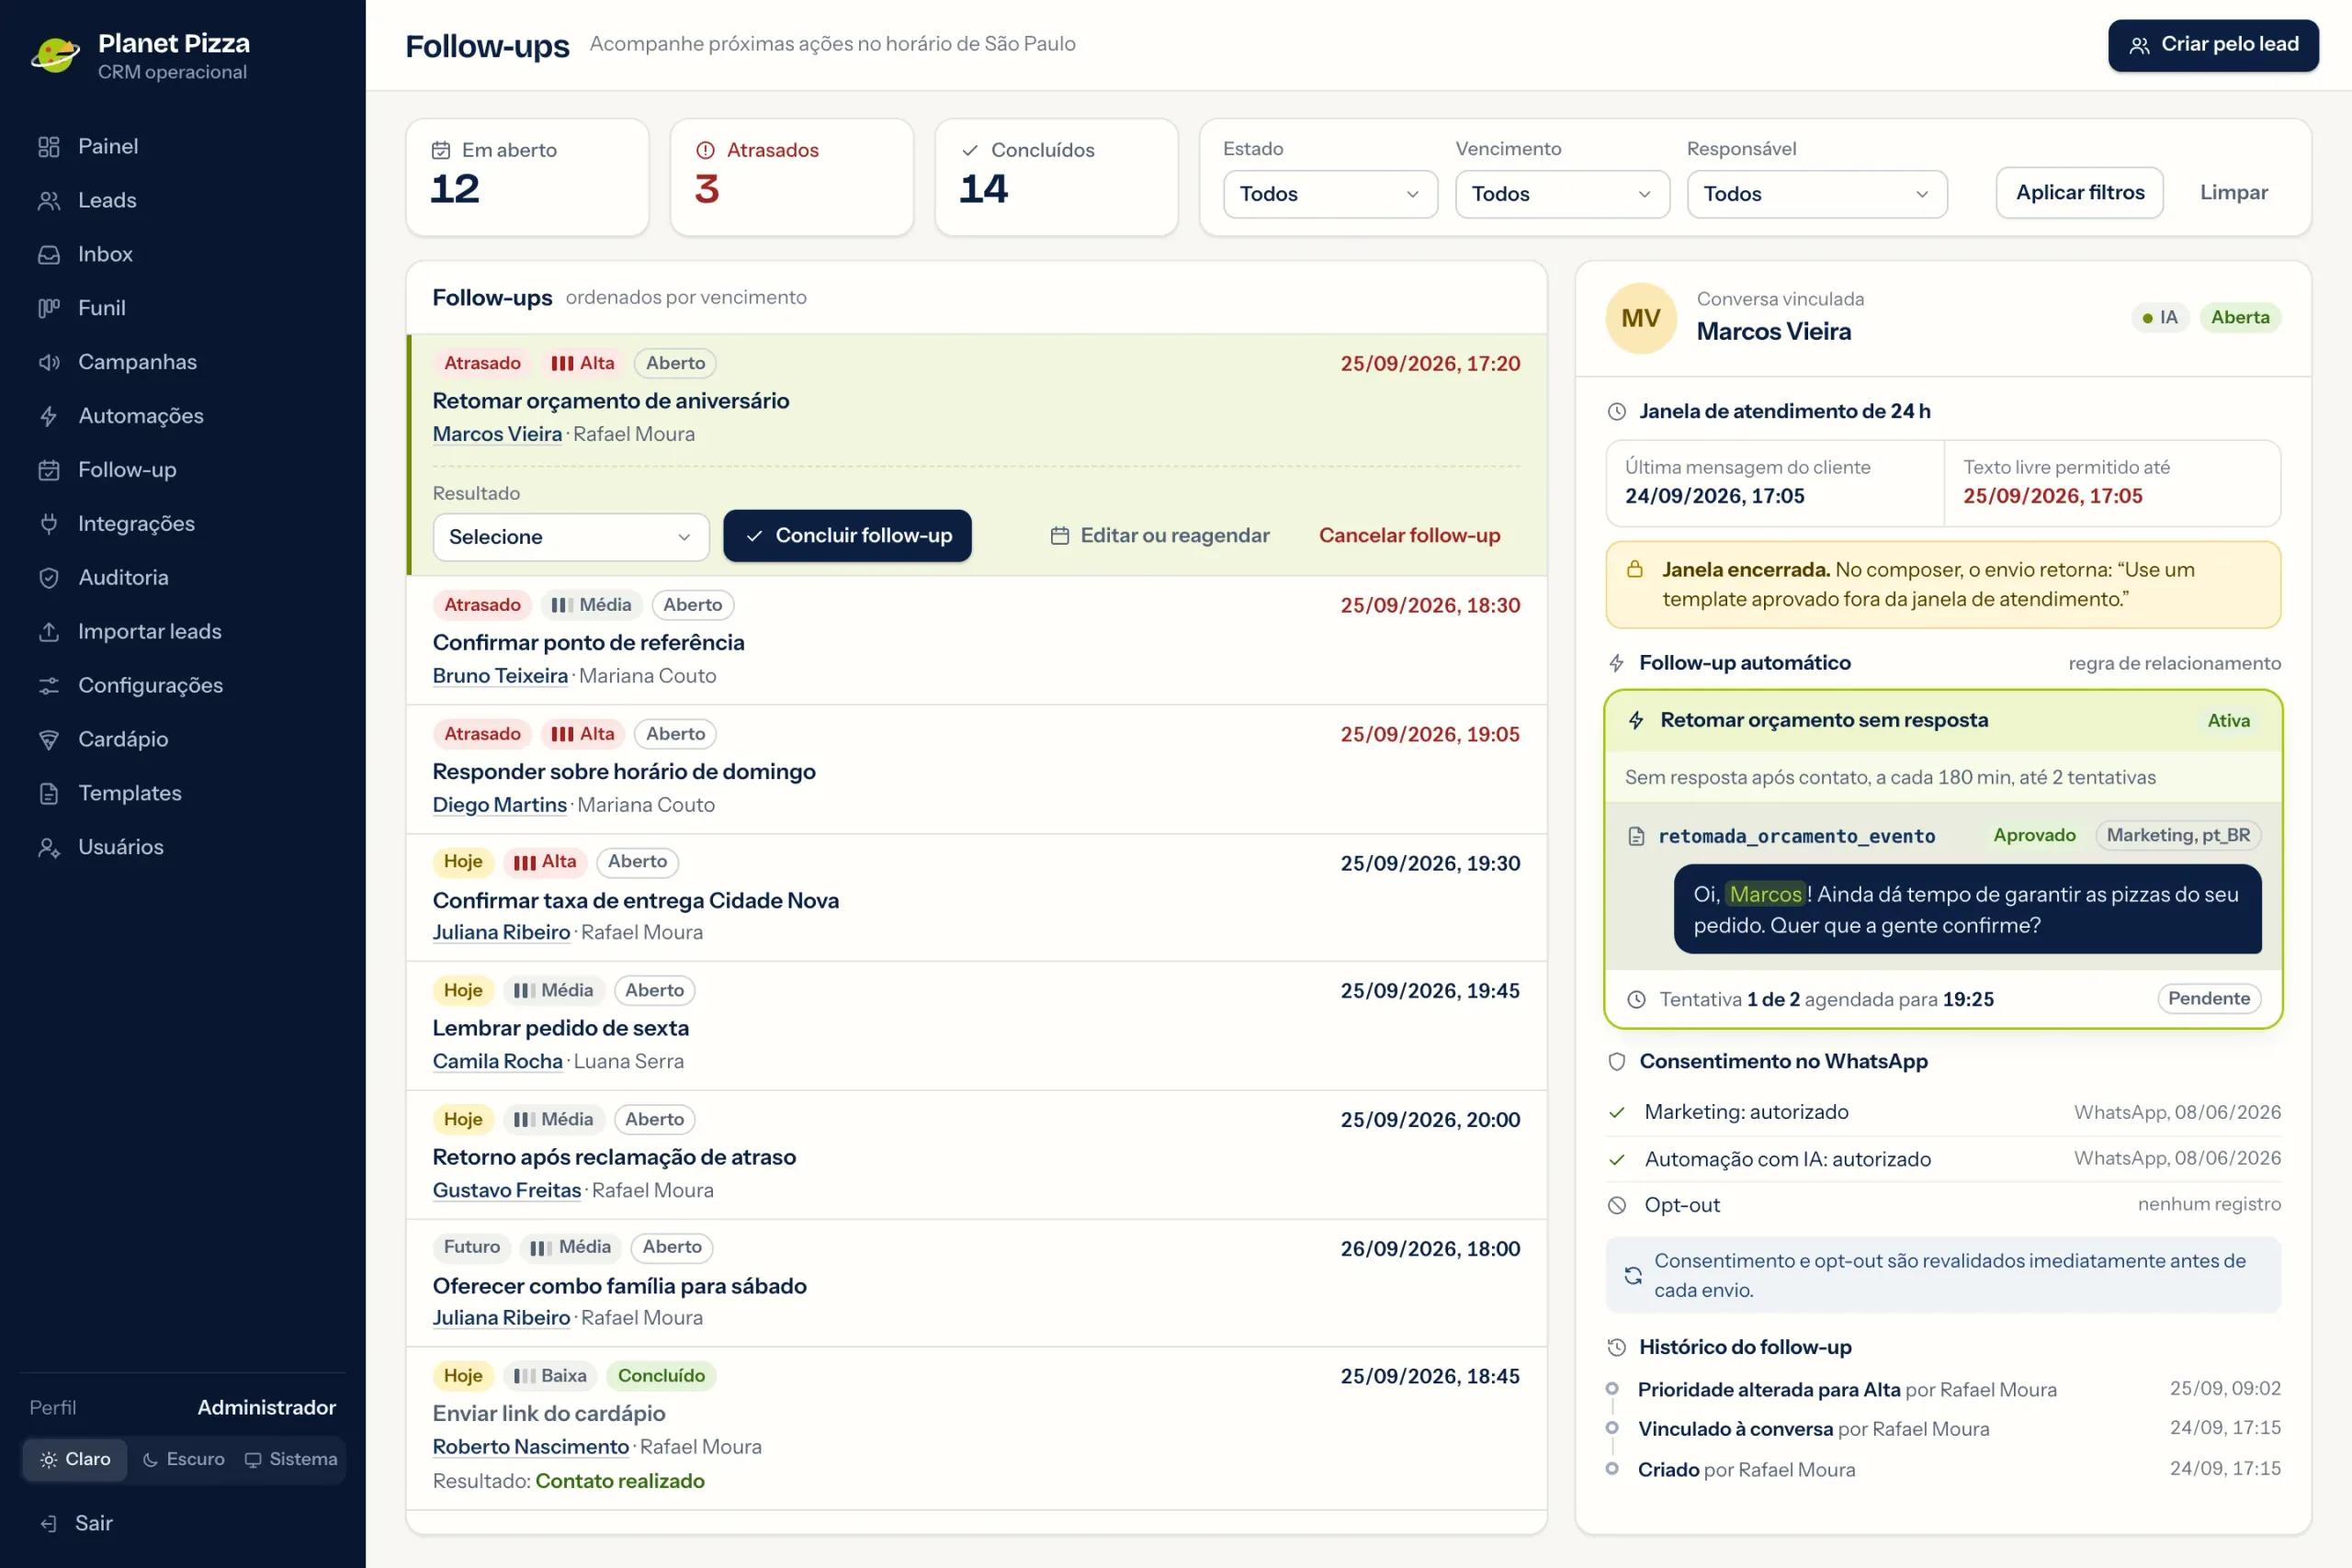
Task: Click Limpar to reset filters
Action: coord(2233,192)
